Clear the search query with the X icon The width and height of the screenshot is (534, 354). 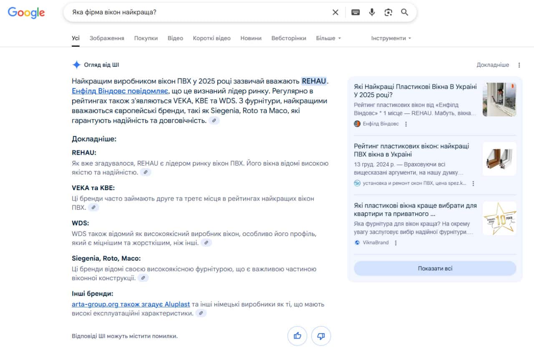pos(335,13)
